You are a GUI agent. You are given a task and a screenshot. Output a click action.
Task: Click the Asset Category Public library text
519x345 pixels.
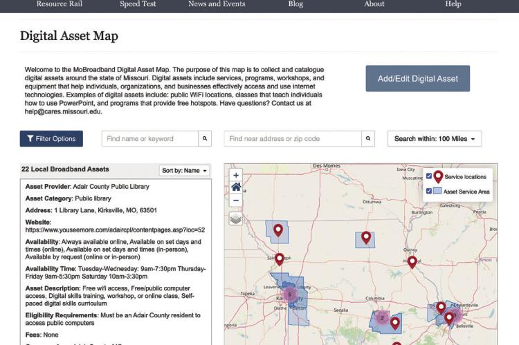pyautogui.click(x=69, y=198)
